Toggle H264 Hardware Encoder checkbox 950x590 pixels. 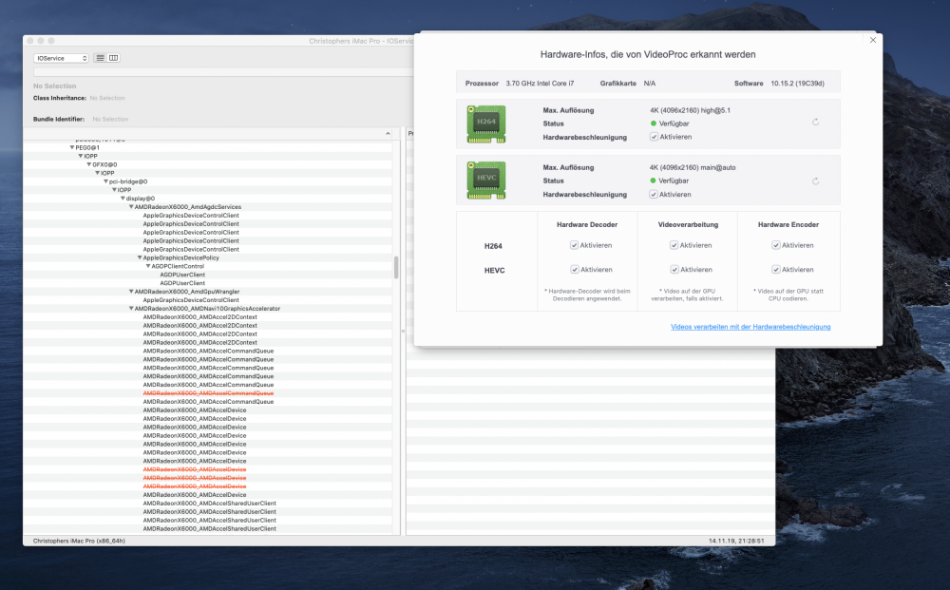775,245
